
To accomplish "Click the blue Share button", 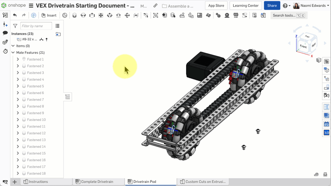I will pos(272,6).
